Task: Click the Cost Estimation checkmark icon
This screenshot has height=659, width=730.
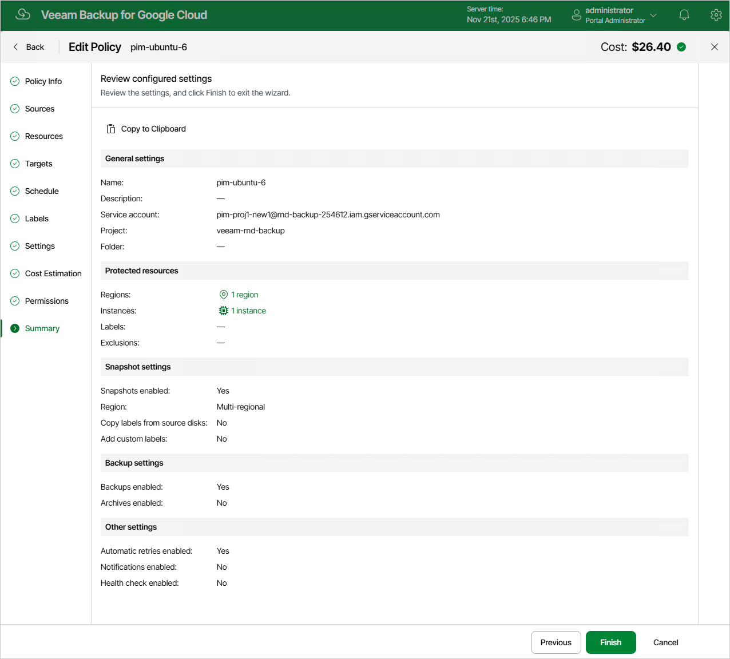Action: (x=15, y=273)
